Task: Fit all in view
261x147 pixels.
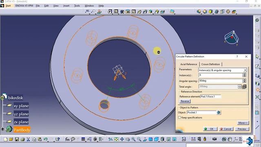Action: (x=116, y=139)
